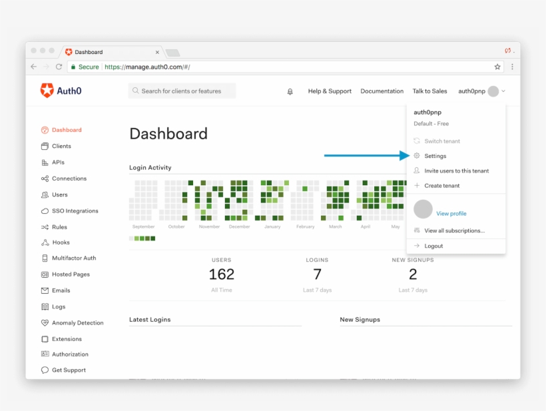Image resolution: width=546 pixels, height=411 pixels.
Task: Open Authorization in sidebar
Action: (x=70, y=354)
